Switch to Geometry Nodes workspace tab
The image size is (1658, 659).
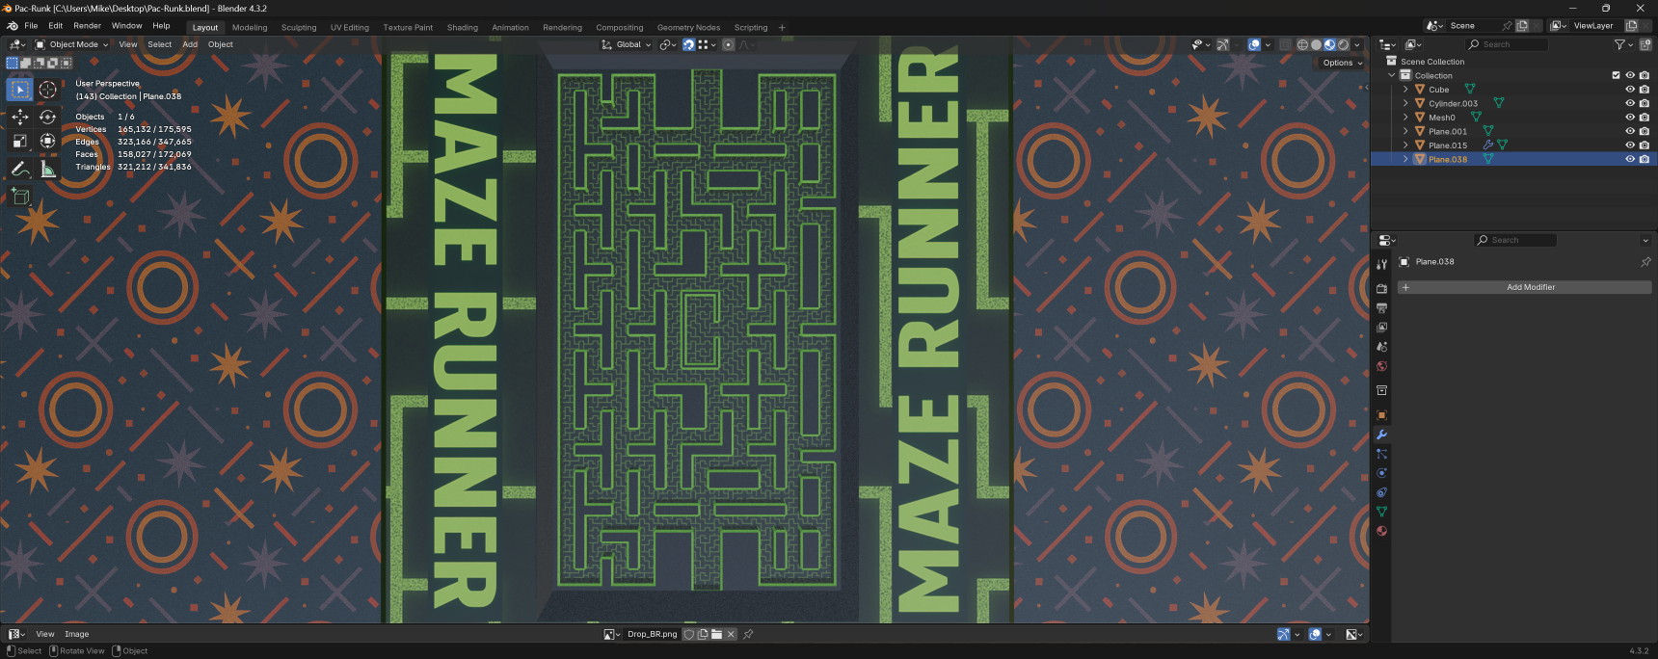pyautogui.click(x=688, y=28)
